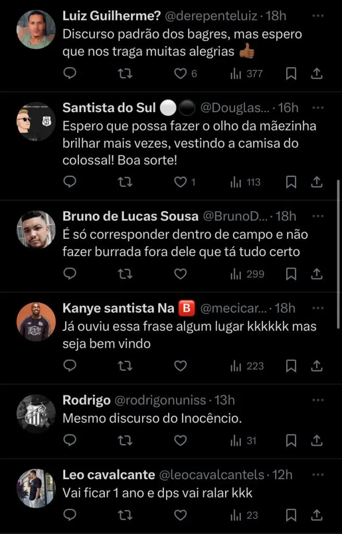This screenshot has height=534, width=342.
Task: Like Kanye santista's tweet
Action: 180,366
